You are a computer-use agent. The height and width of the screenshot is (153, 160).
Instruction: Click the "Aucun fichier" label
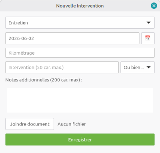pos(72,124)
